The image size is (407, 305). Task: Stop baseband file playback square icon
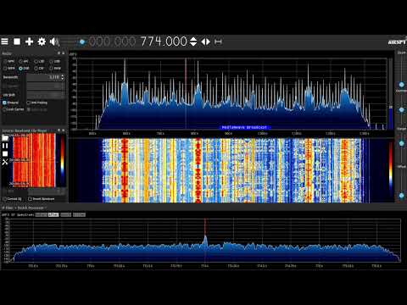point(5,154)
